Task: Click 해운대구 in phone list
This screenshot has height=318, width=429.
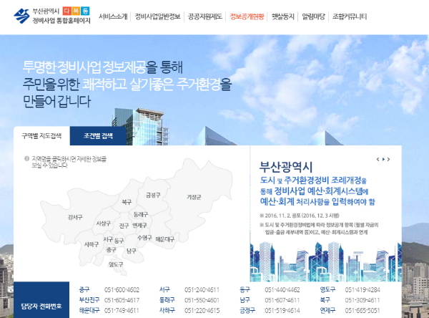Action: [x=89, y=310]
